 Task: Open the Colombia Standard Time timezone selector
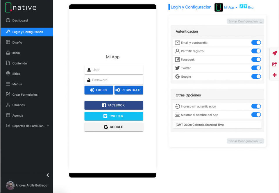(x=217, y=125)
